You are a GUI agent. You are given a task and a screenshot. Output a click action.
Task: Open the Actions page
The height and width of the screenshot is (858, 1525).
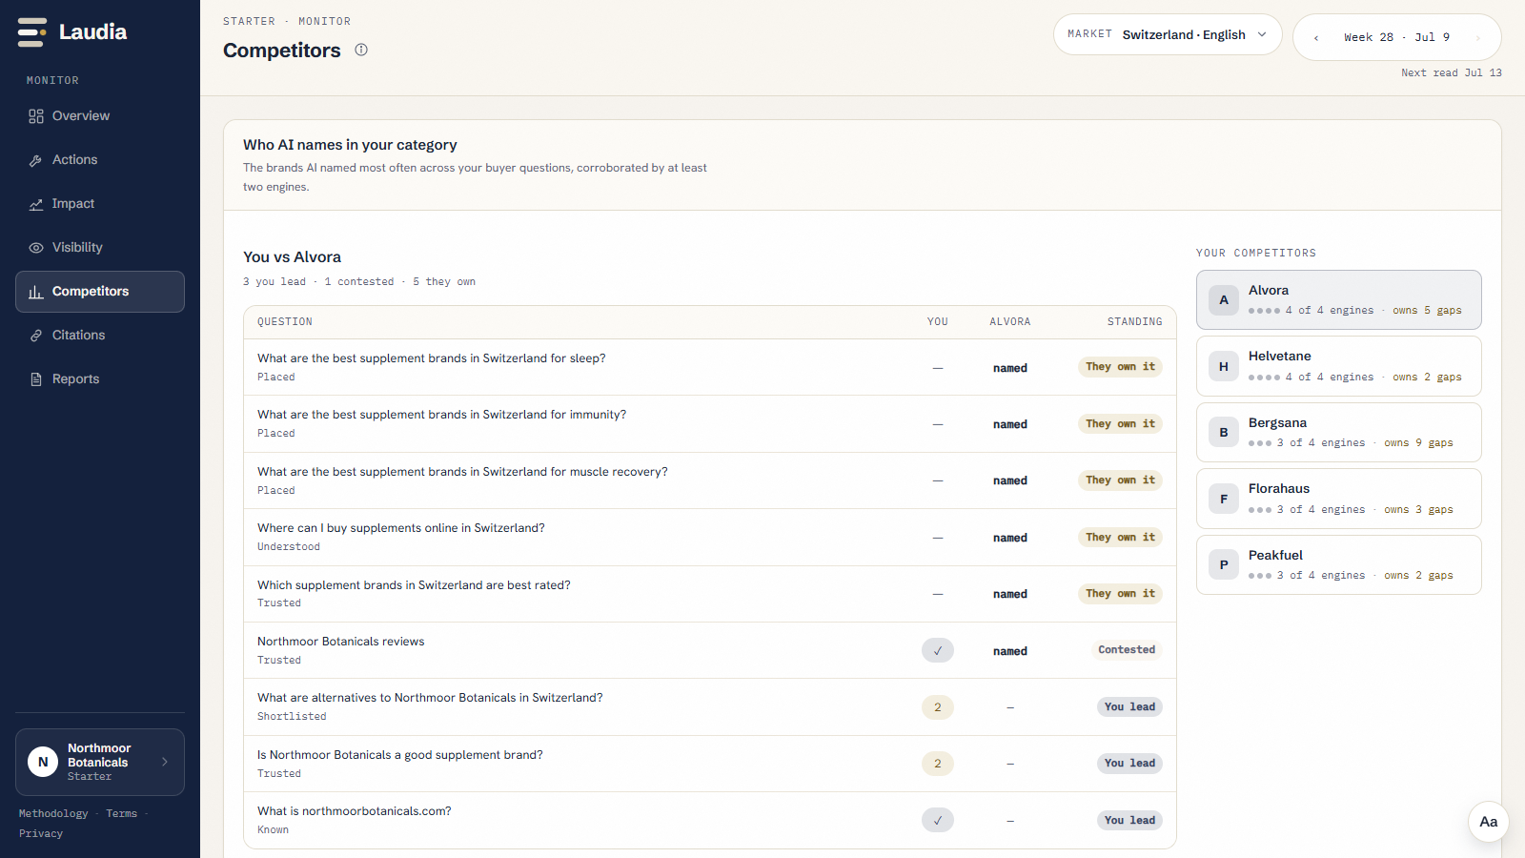click(100, 160)
